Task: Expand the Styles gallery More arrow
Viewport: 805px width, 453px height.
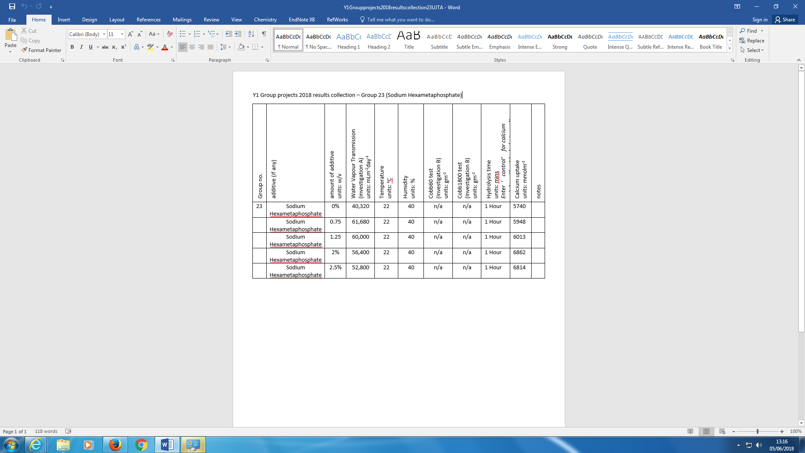Action: point(730,49)
